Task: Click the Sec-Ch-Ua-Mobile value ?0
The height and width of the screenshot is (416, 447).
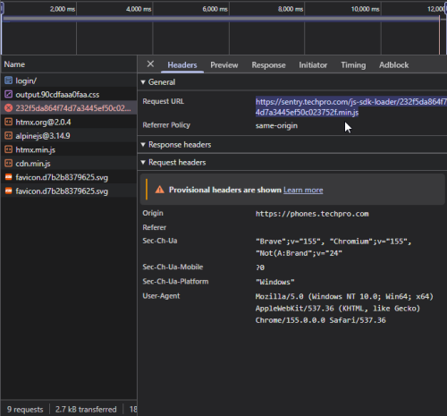Action: [260, 267]
